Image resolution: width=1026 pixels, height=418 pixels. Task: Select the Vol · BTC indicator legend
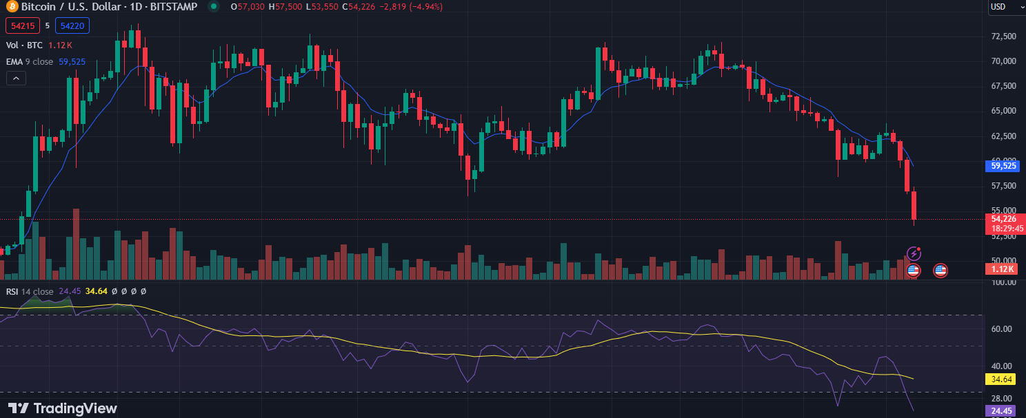pyautogui.click(x=24, y=45)
